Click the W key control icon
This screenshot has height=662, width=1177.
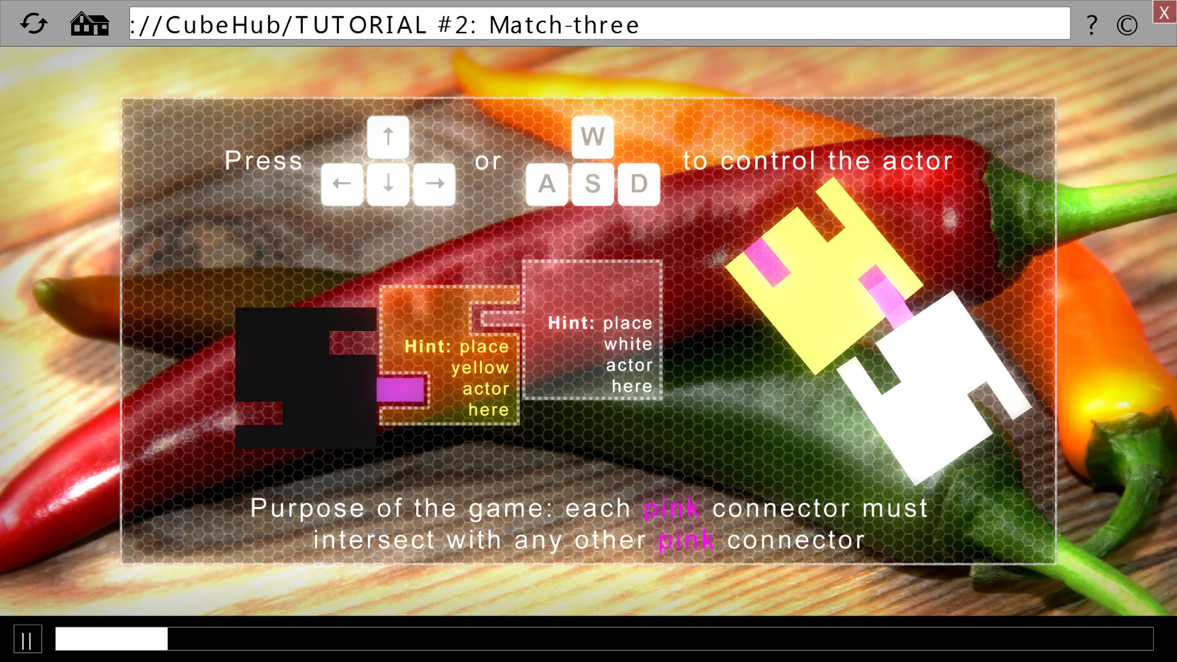(x=592, y=136)
